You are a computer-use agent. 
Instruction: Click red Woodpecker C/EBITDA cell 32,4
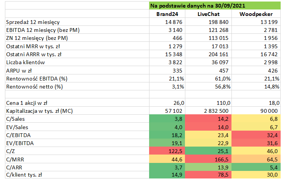[x=256, y=135]
